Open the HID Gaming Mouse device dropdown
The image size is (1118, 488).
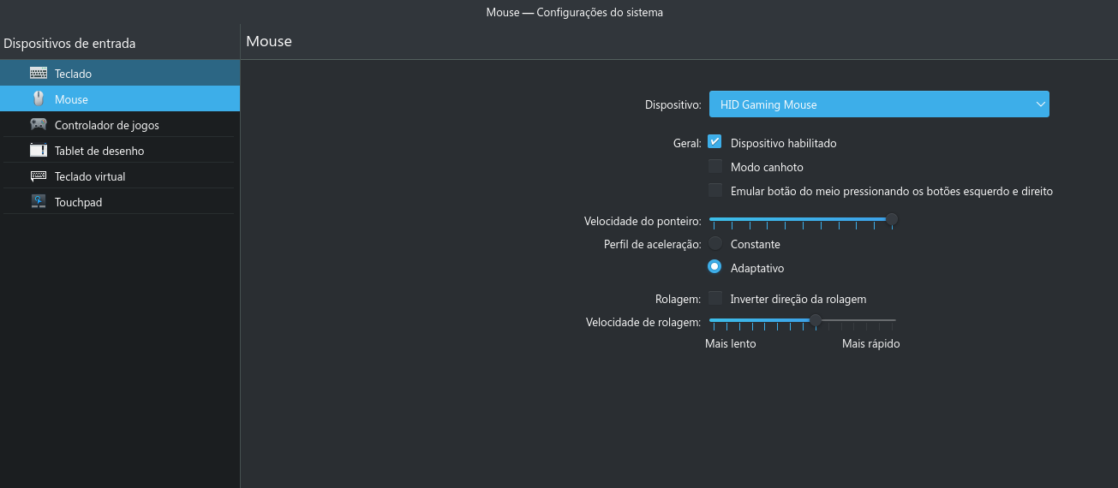[x=879, y=104]
